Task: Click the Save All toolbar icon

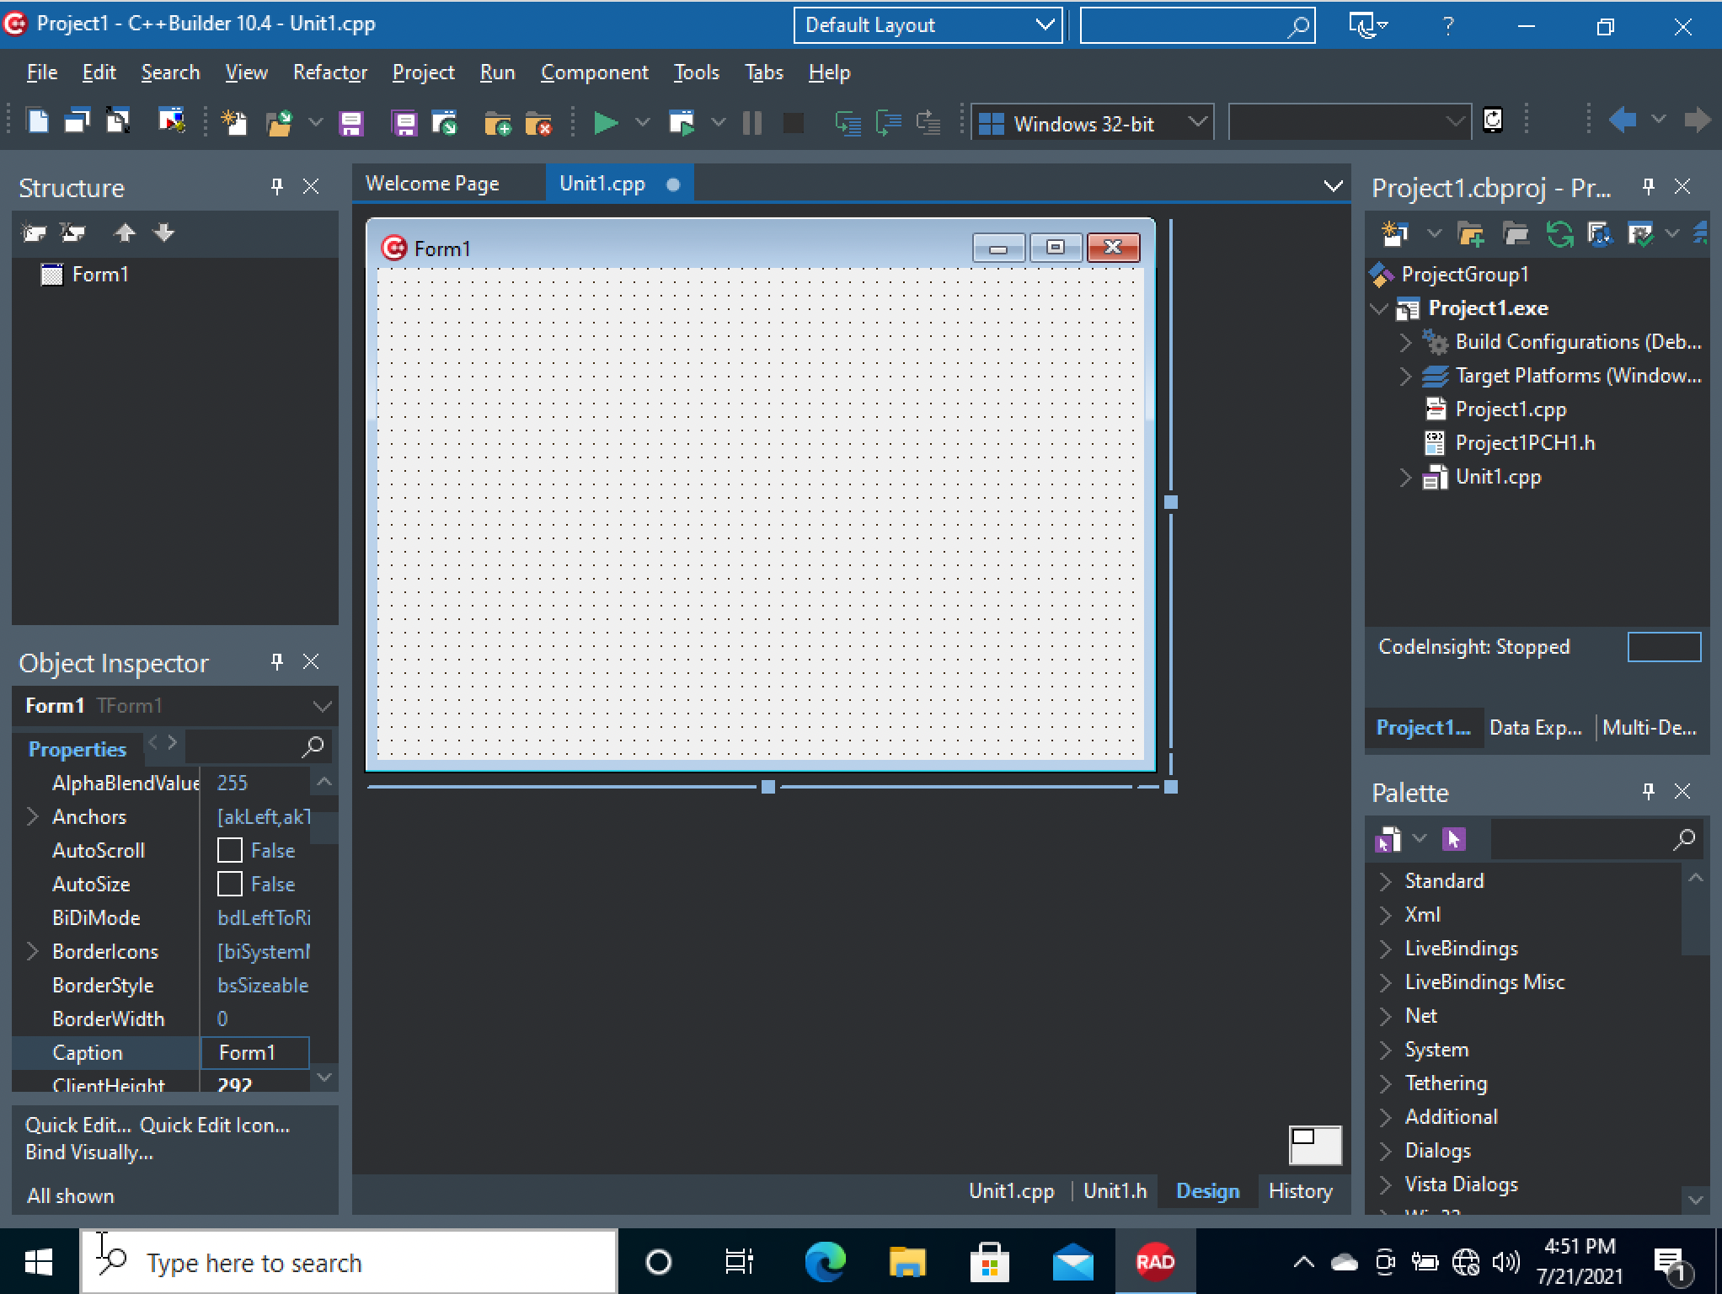Action: click(405, 123)
